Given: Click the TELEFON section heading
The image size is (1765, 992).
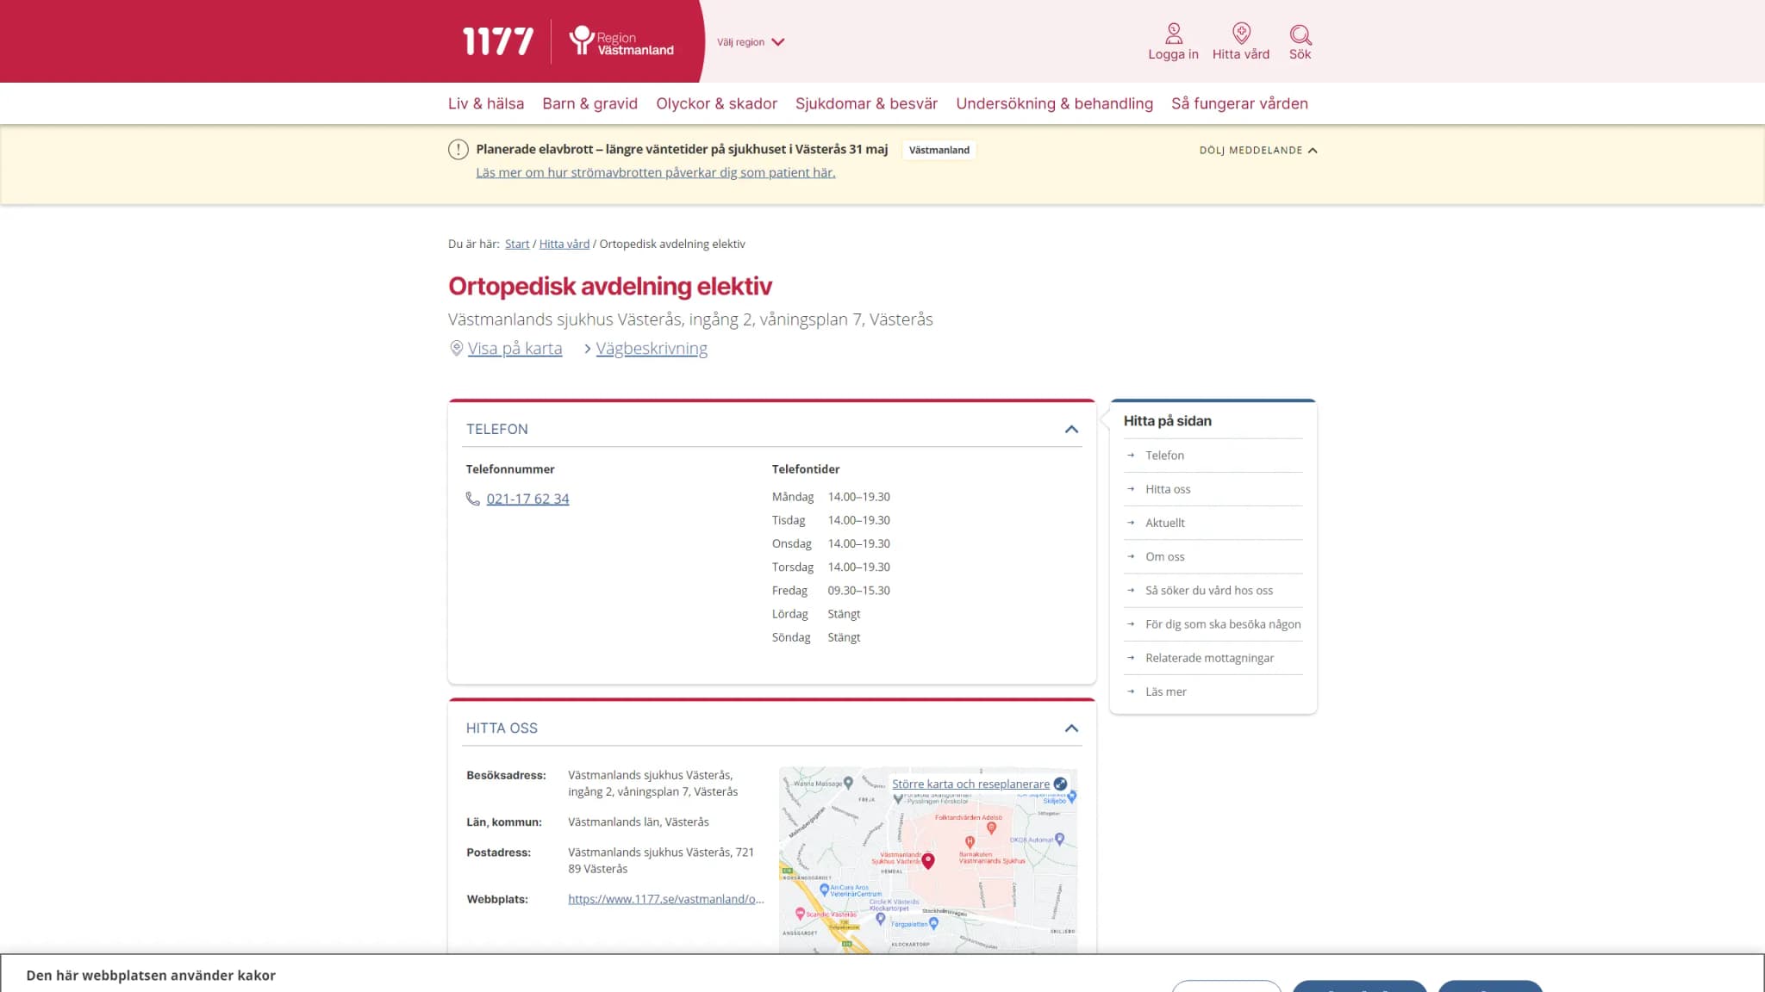Looking at the screenshot, I should (497, 429).
